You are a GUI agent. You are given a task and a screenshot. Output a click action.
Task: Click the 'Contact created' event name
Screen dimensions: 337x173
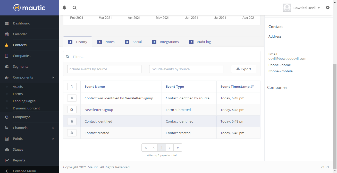click(97, 133)
